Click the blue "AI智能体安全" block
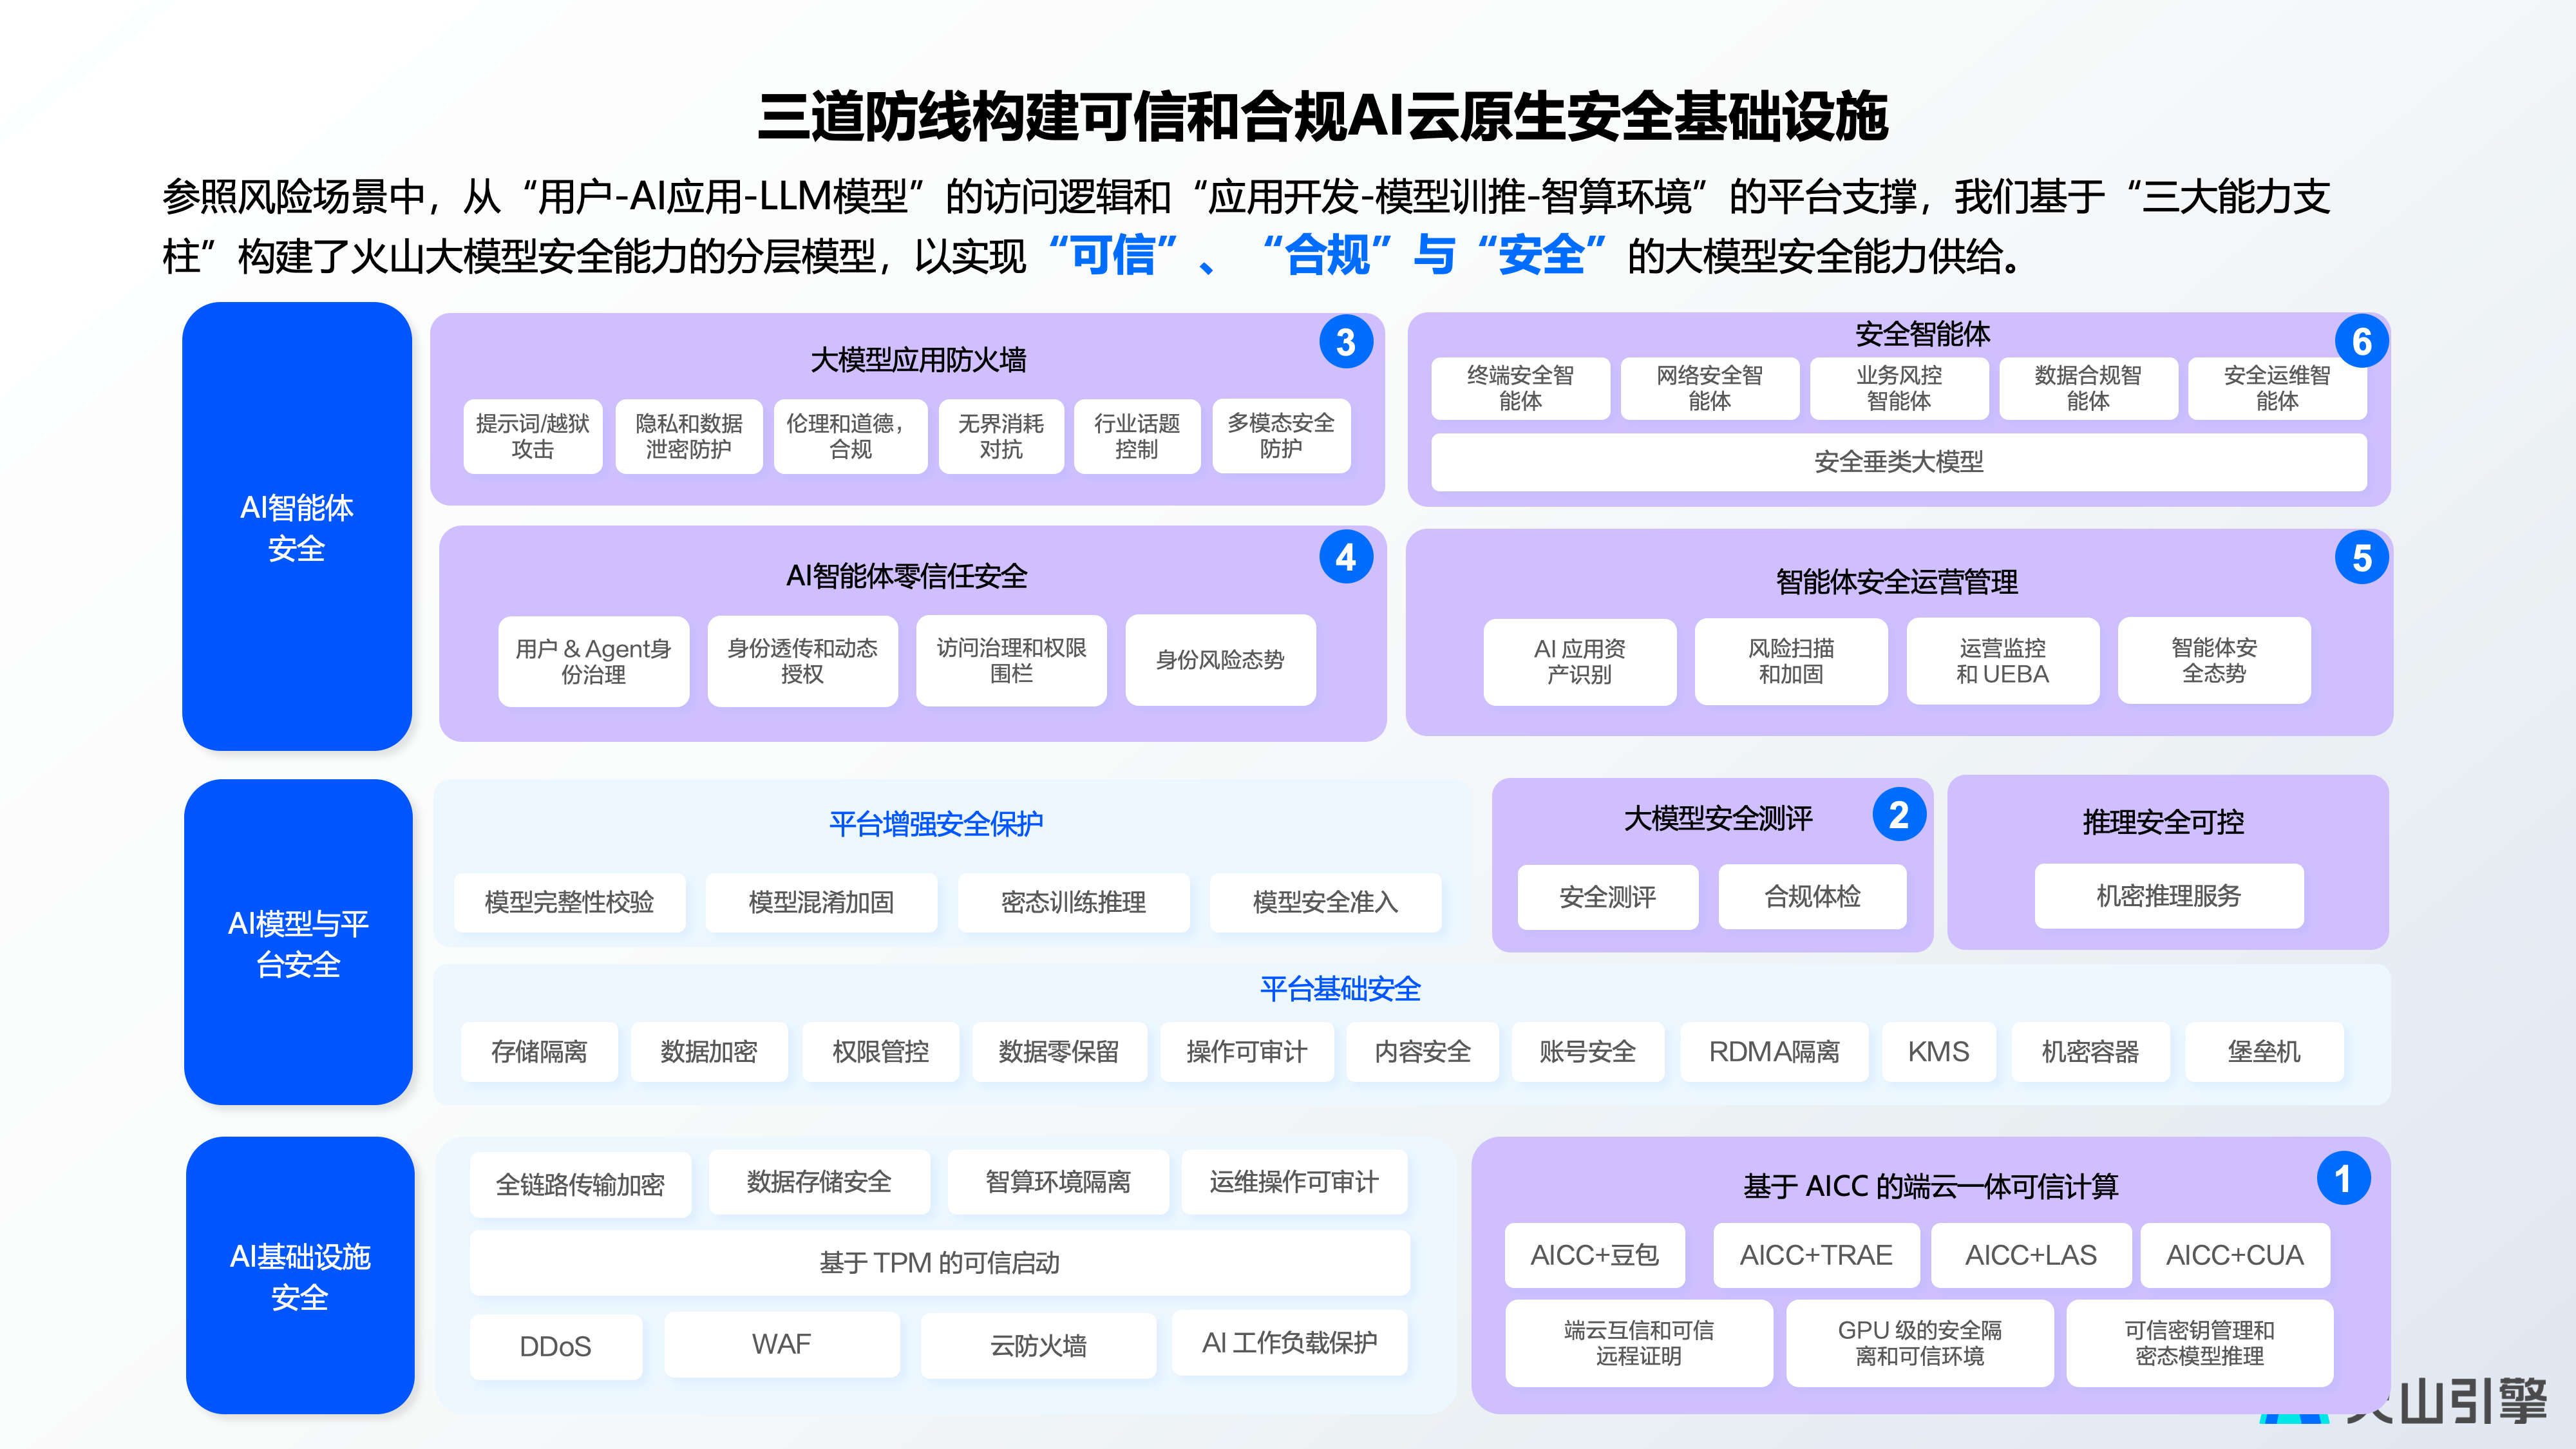Viewport: 2576px width, 1449px height. (297, 526)
